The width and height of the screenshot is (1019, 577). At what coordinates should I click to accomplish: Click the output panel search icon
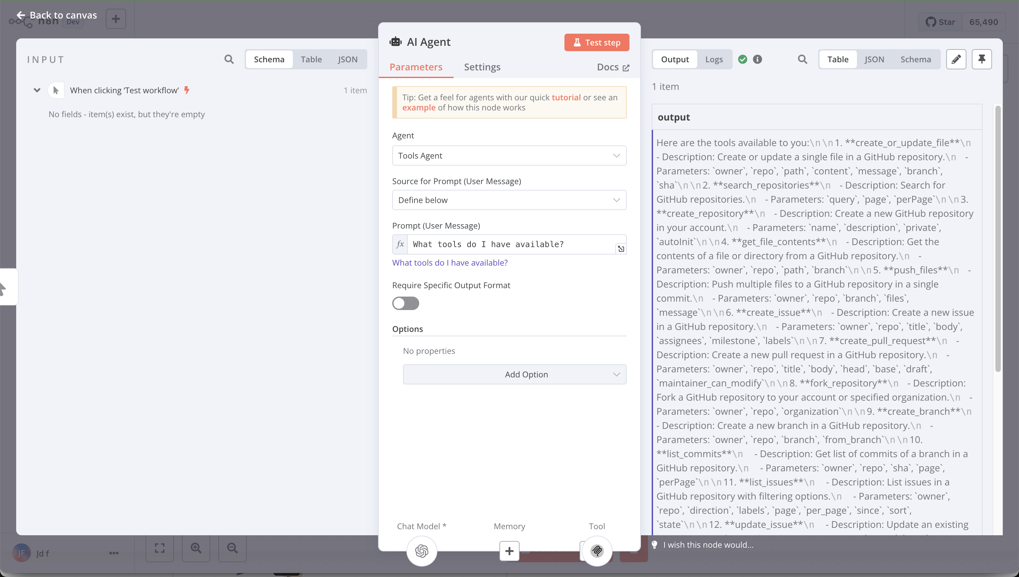pyautogui.click(x=802, y=60)
